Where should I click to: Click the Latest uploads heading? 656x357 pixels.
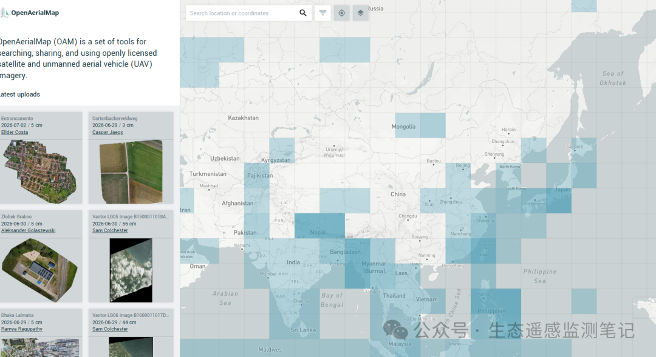pyautogui.click(x=20, y=95)
